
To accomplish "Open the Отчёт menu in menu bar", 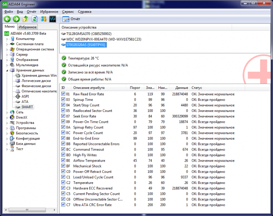I will pyautogui.click(x=31, y=12).
